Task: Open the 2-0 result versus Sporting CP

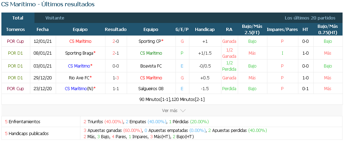Action: tap(116, 41)
